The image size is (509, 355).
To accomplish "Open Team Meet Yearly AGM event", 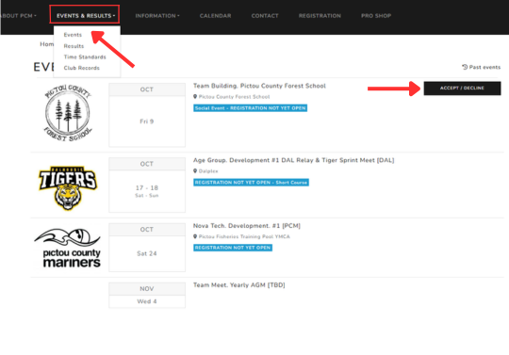I will coord(238,285).
